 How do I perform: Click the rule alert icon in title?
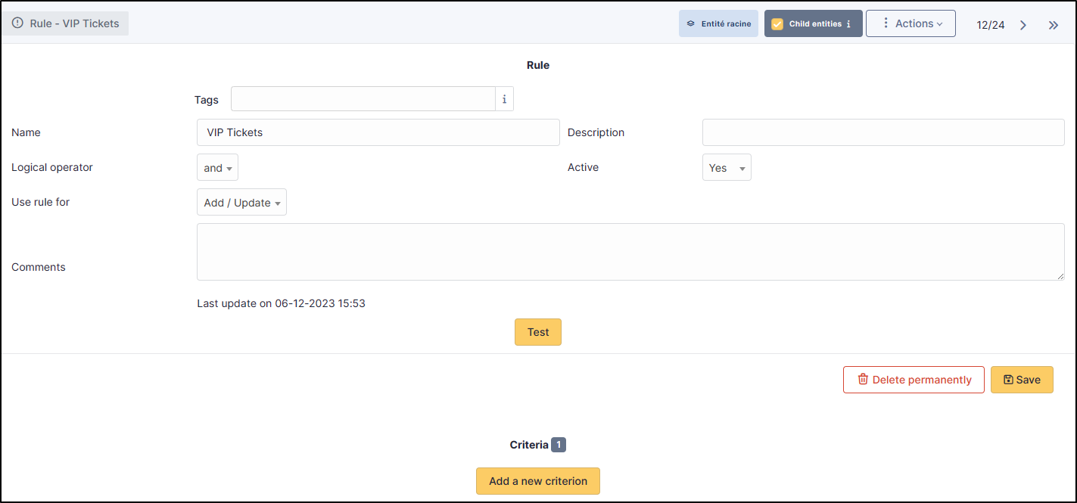click(18, 23)
